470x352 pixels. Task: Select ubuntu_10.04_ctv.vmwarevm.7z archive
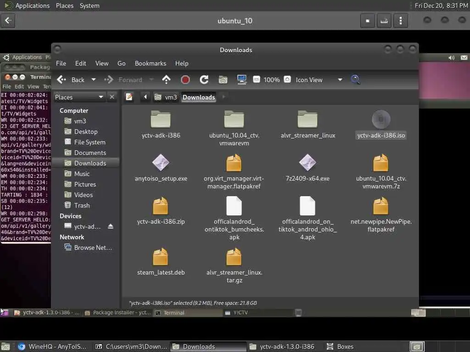(380, 162)
